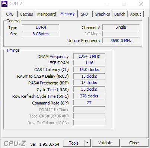Click the memory Type DDR4 field
Screen dimensions: 150x148
41,27
